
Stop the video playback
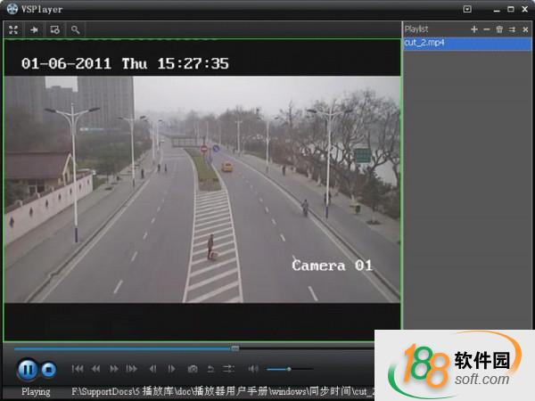50,369
